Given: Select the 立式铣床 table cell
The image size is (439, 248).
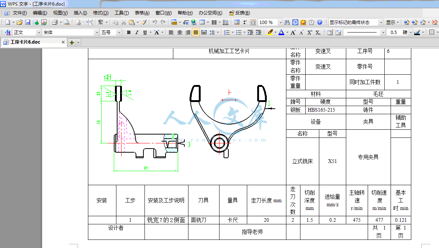Looking at the screenshot, I should point(302,161).
